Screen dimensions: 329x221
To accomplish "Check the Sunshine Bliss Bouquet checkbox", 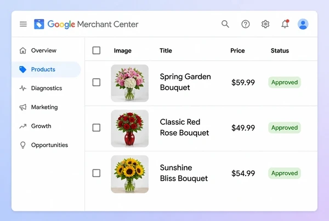I will (97, 173).
